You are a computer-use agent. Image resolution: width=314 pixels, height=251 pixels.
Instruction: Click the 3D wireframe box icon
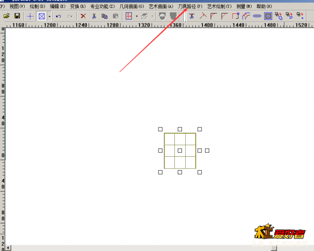pyautogui.click(x=145, y=16)
